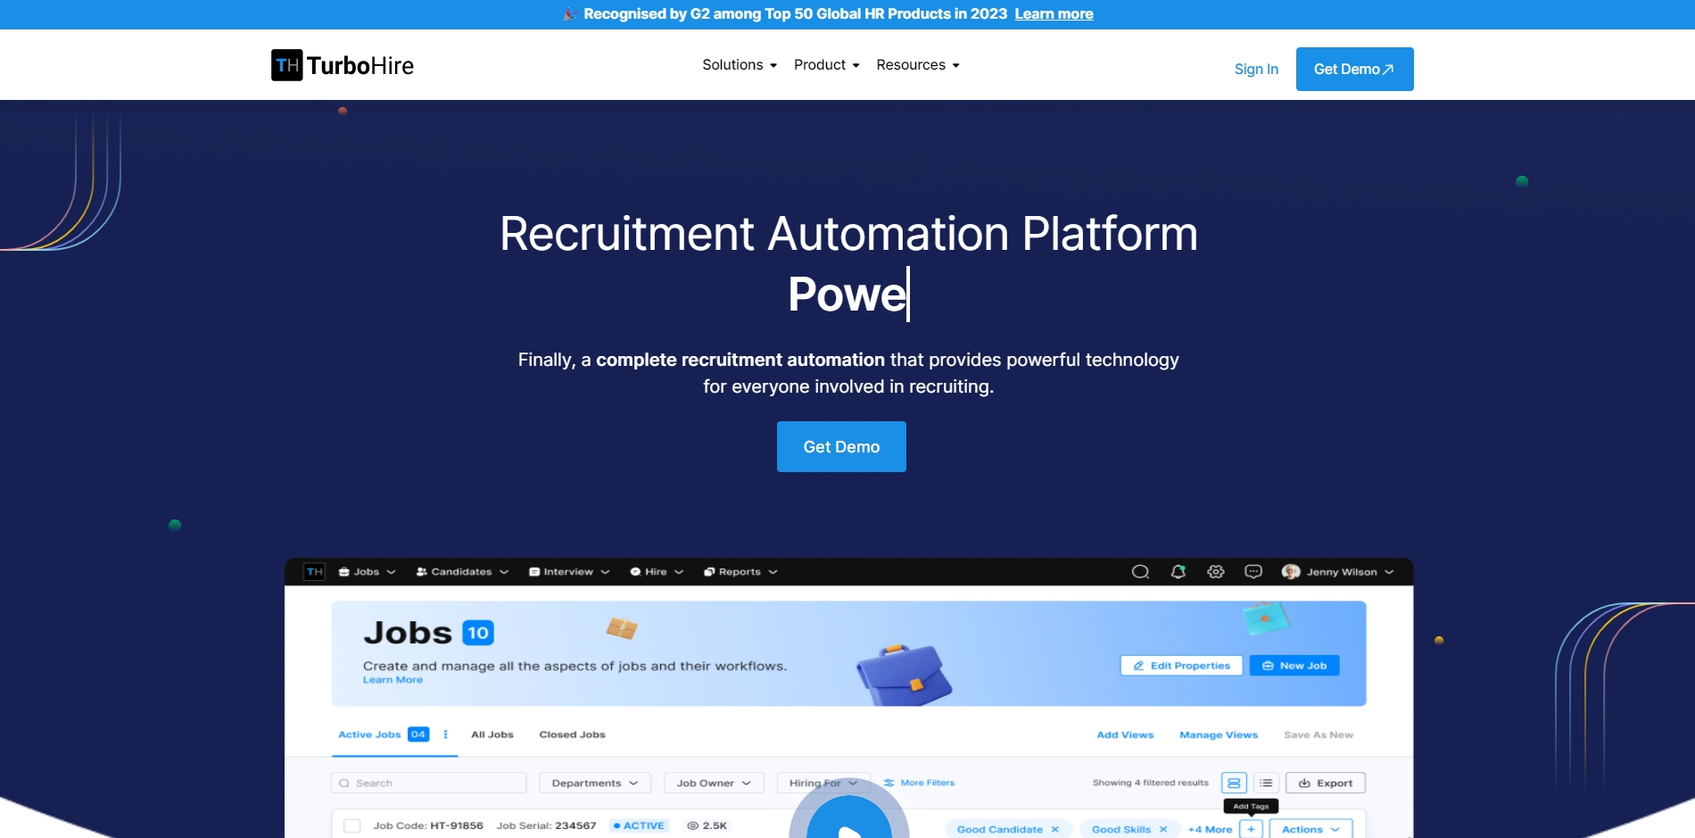Click the jobs Search input field
1695x838 pixels.
429,783
